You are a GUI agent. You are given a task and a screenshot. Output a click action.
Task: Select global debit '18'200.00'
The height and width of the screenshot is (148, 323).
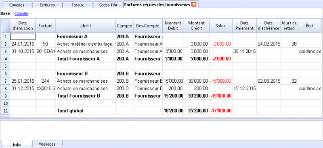pos(174,111)
